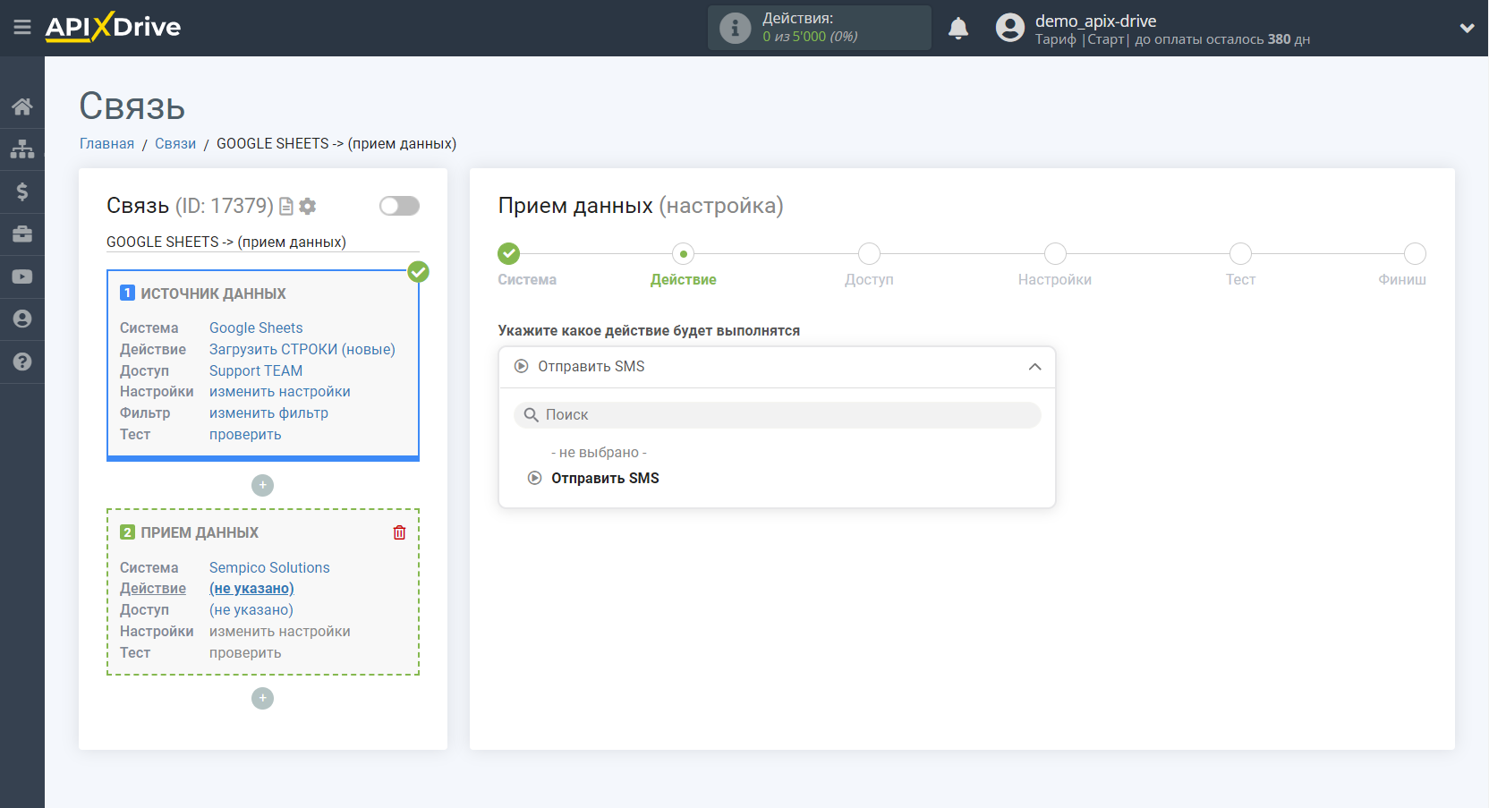Image resolution: width=1489 pixels, height=808 pixels.
Task: Click Загрузить СТРОКИ (новые) link
Action: 302,349
